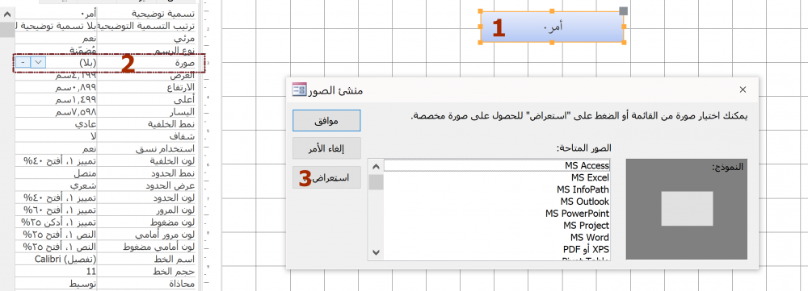Screen dimensions: 808x291
Task: Open the صورة property dropdown arrow
Action: click(x=38, y=62)
